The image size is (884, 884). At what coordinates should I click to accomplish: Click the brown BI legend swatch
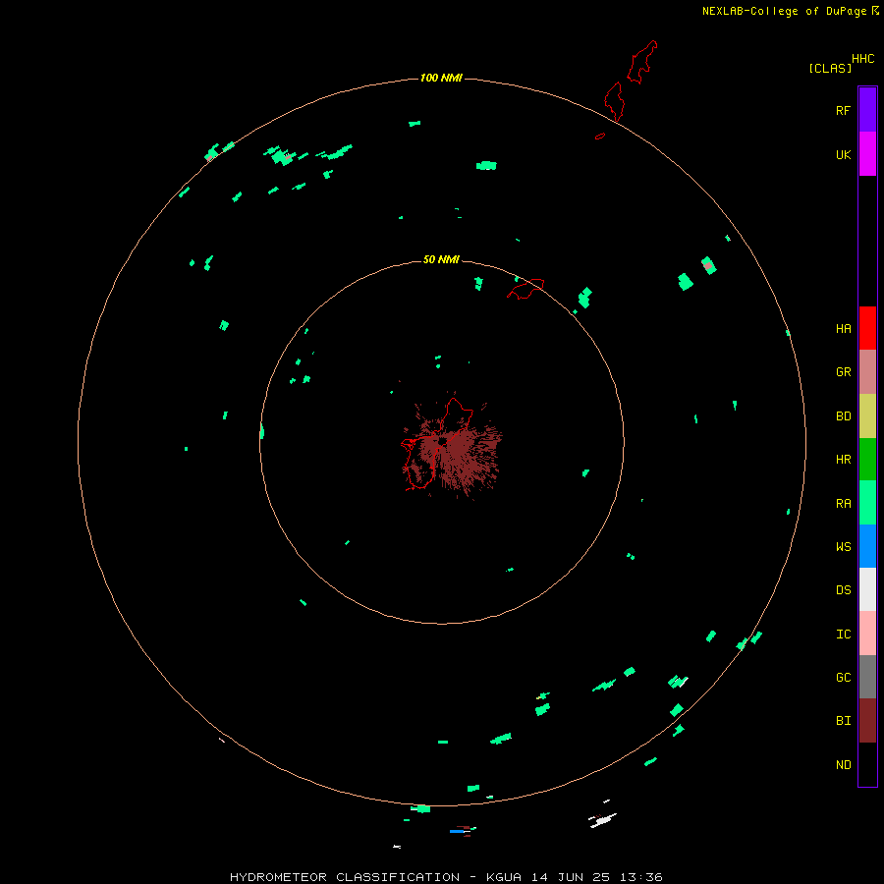click(867, 721)
